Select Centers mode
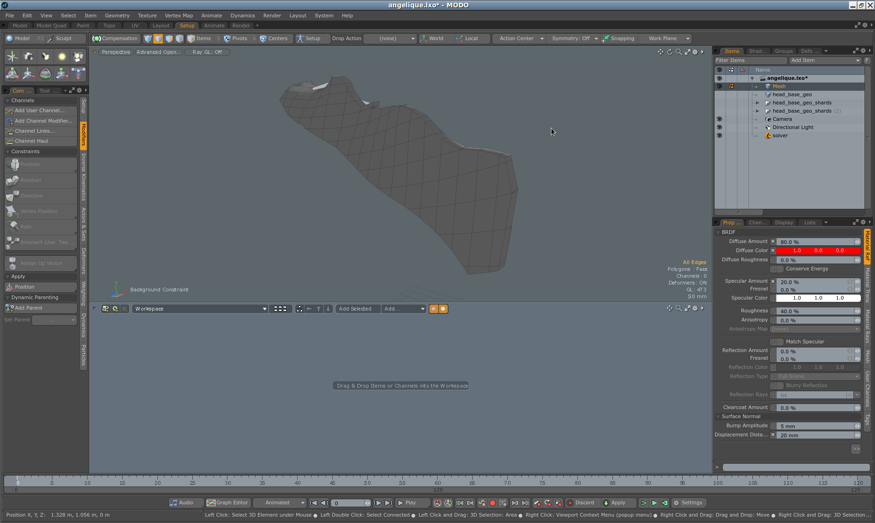Viewport: 875px width, 523px height. (274, 38)
